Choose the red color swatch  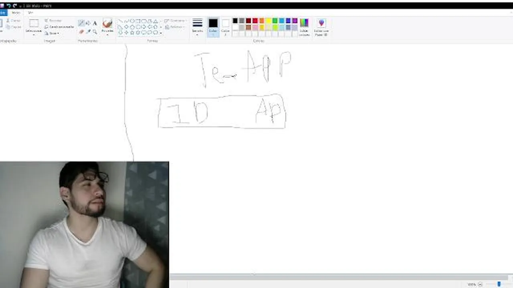(x=255, y=21)
